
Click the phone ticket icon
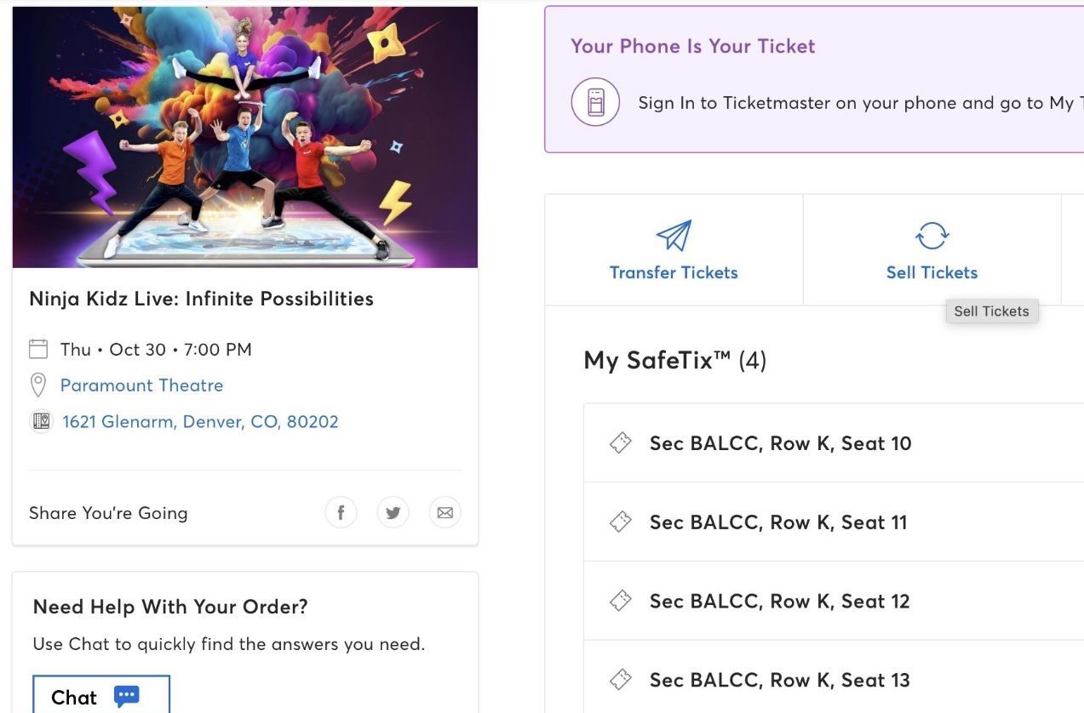(x=595, y=102)
